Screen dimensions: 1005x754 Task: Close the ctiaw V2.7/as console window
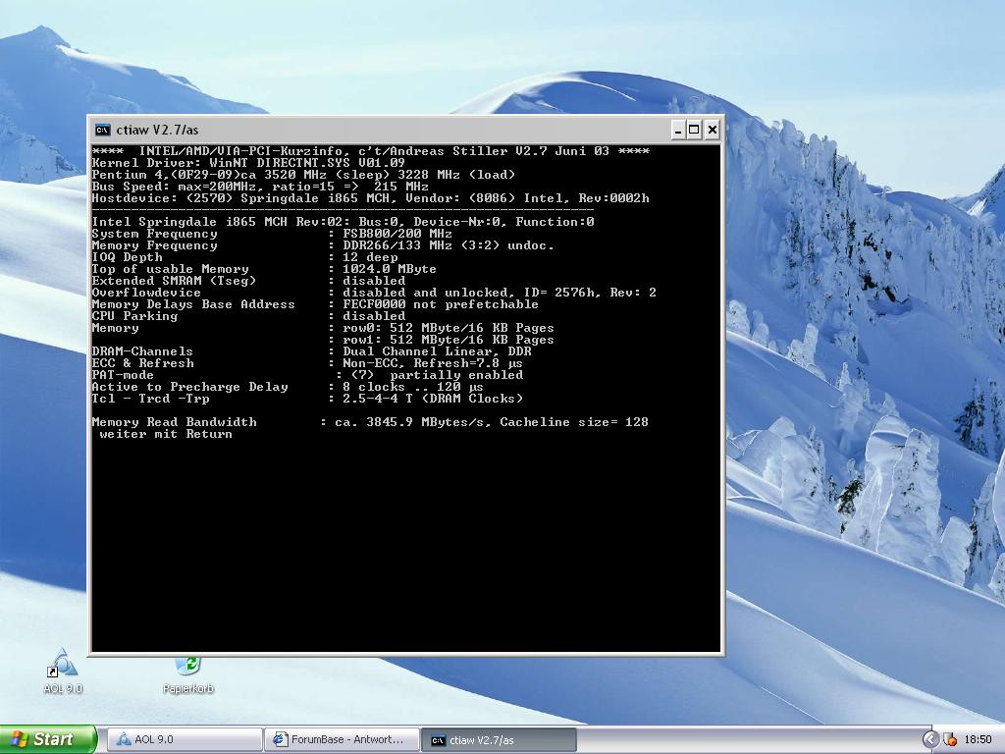(713, 131)
